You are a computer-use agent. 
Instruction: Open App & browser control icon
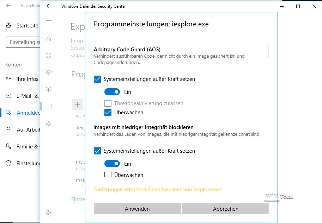(49, 106)
